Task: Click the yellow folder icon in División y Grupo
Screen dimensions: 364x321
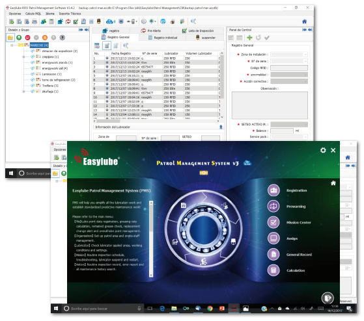Action: 10,38
